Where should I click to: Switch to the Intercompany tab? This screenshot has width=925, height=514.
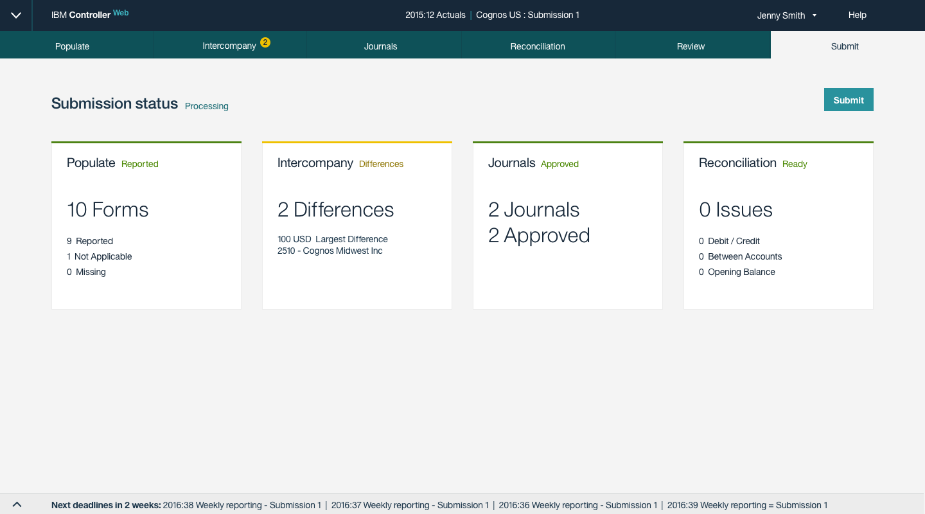pos(230,46)
